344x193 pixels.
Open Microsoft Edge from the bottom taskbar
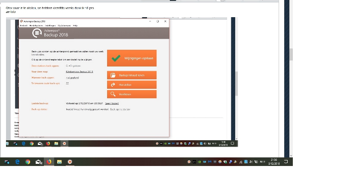click(17, 162)
